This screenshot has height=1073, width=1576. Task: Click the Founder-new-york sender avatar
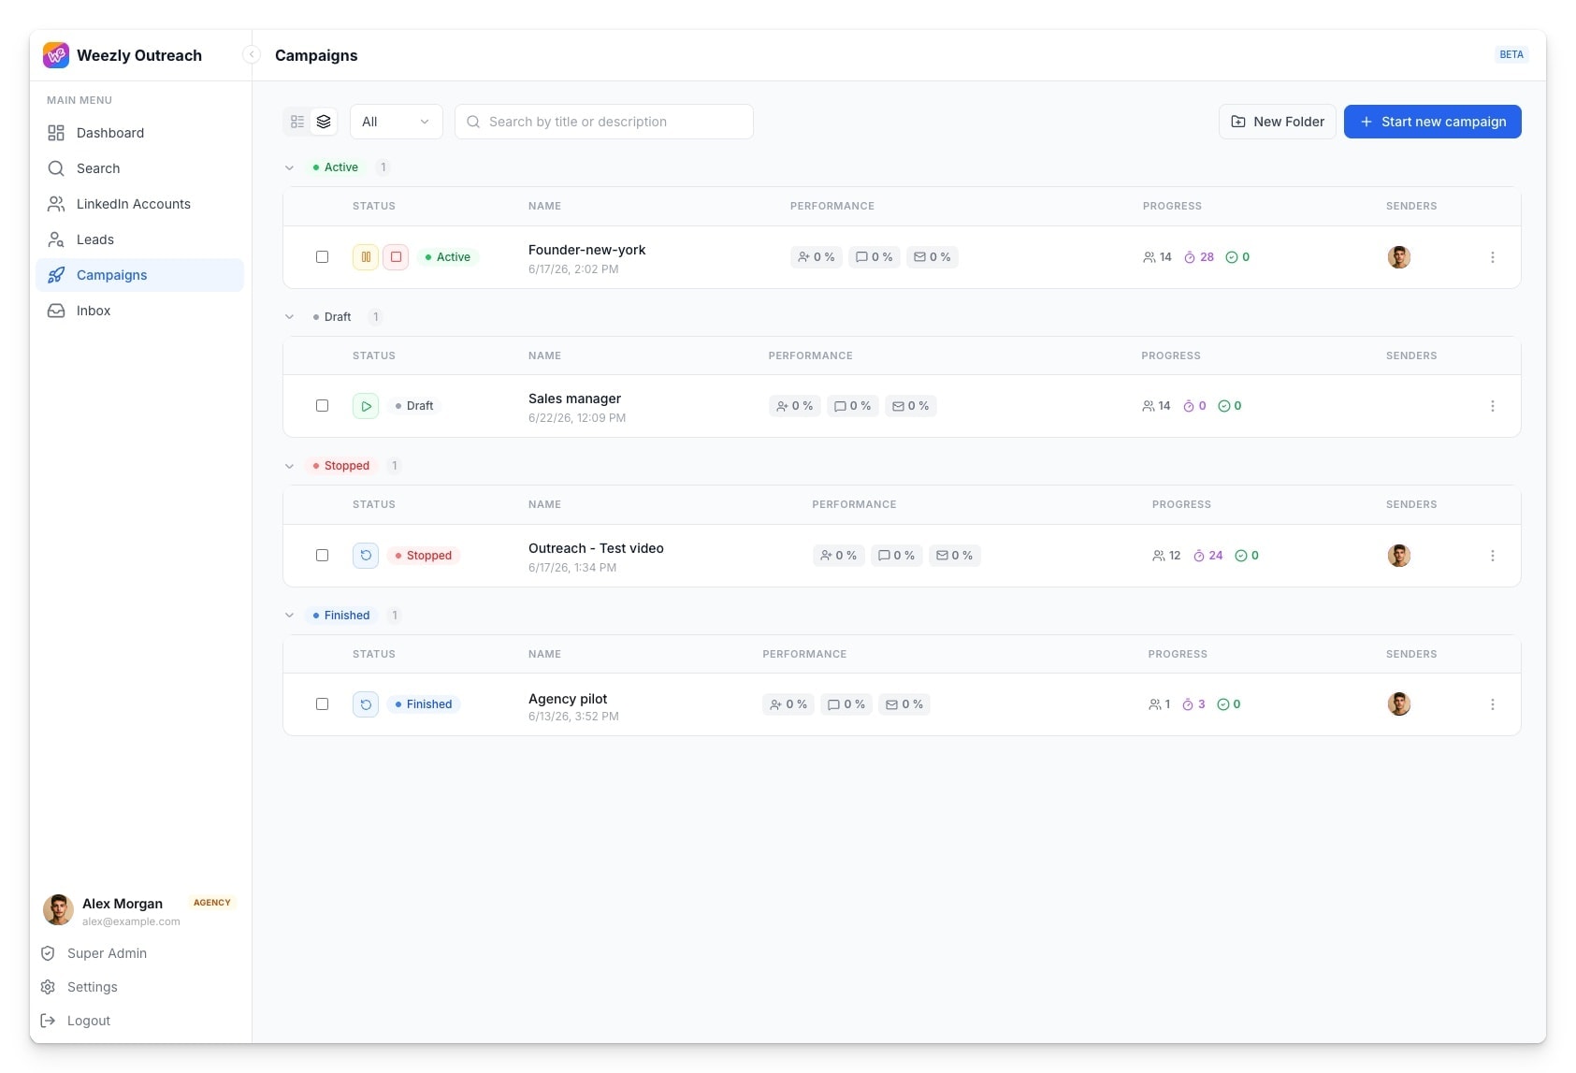click(1398, 257)
